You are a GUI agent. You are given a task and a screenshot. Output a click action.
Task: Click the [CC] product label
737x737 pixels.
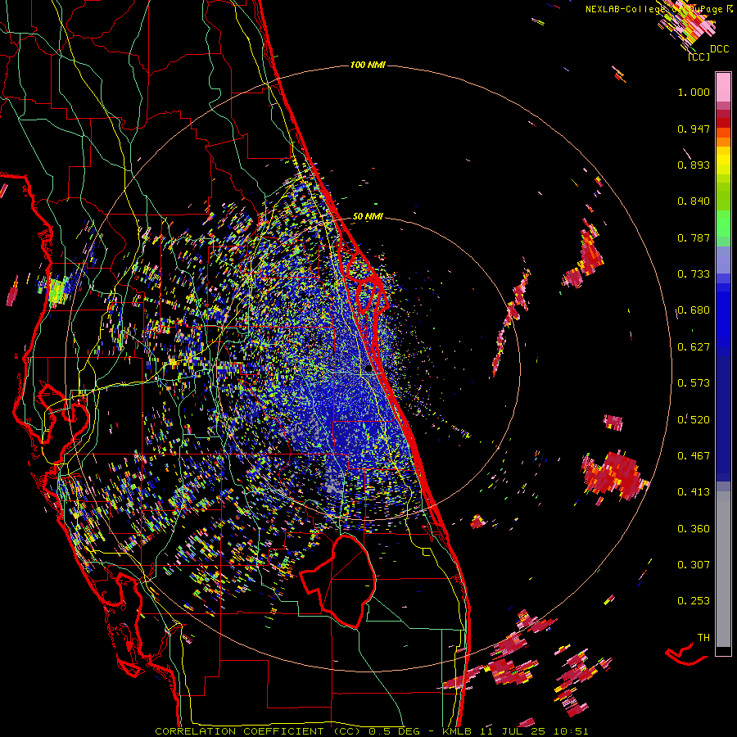click(x=699, y=57)
